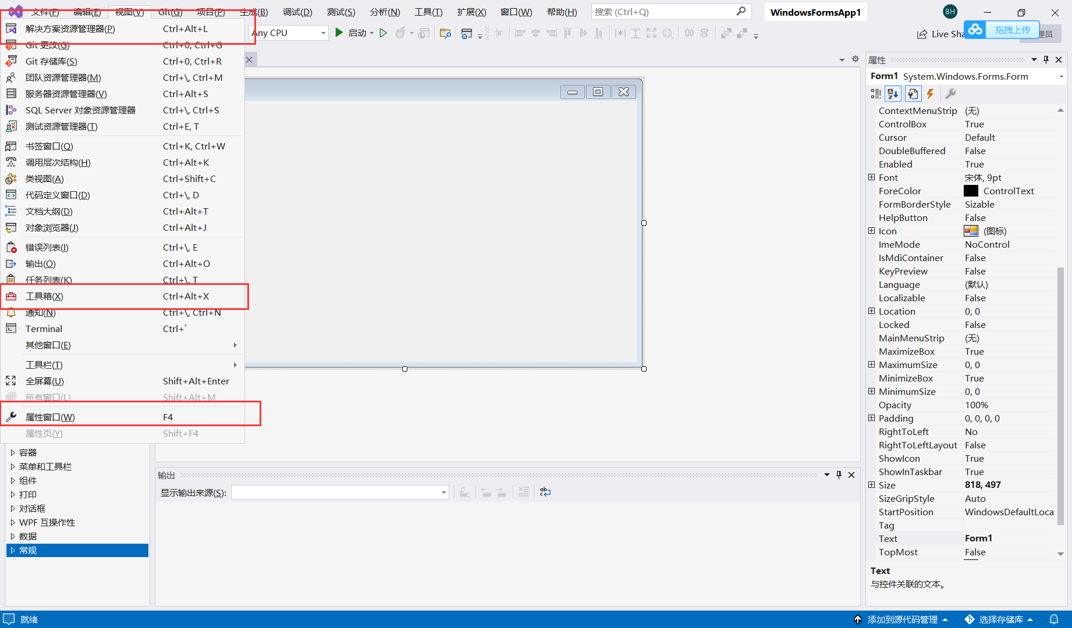Select the 常规 toolbox group

pyautogui.click(x=77, y=550)
